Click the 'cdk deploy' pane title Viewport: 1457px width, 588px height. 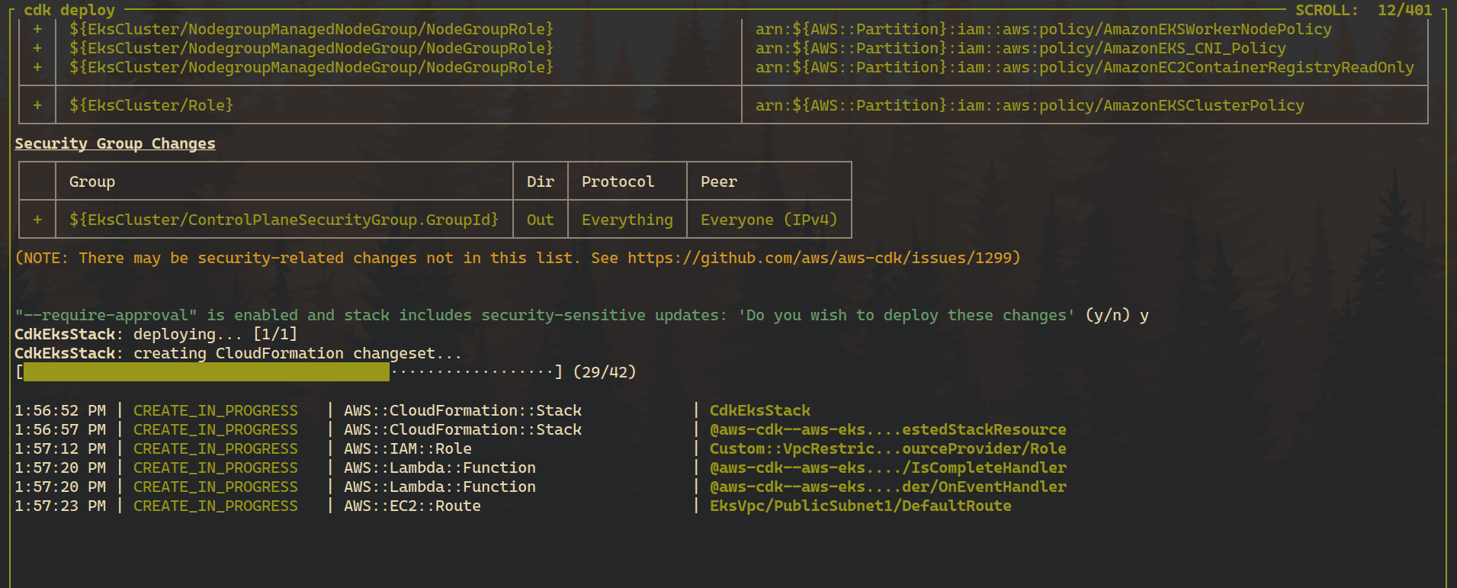point(69,10)
